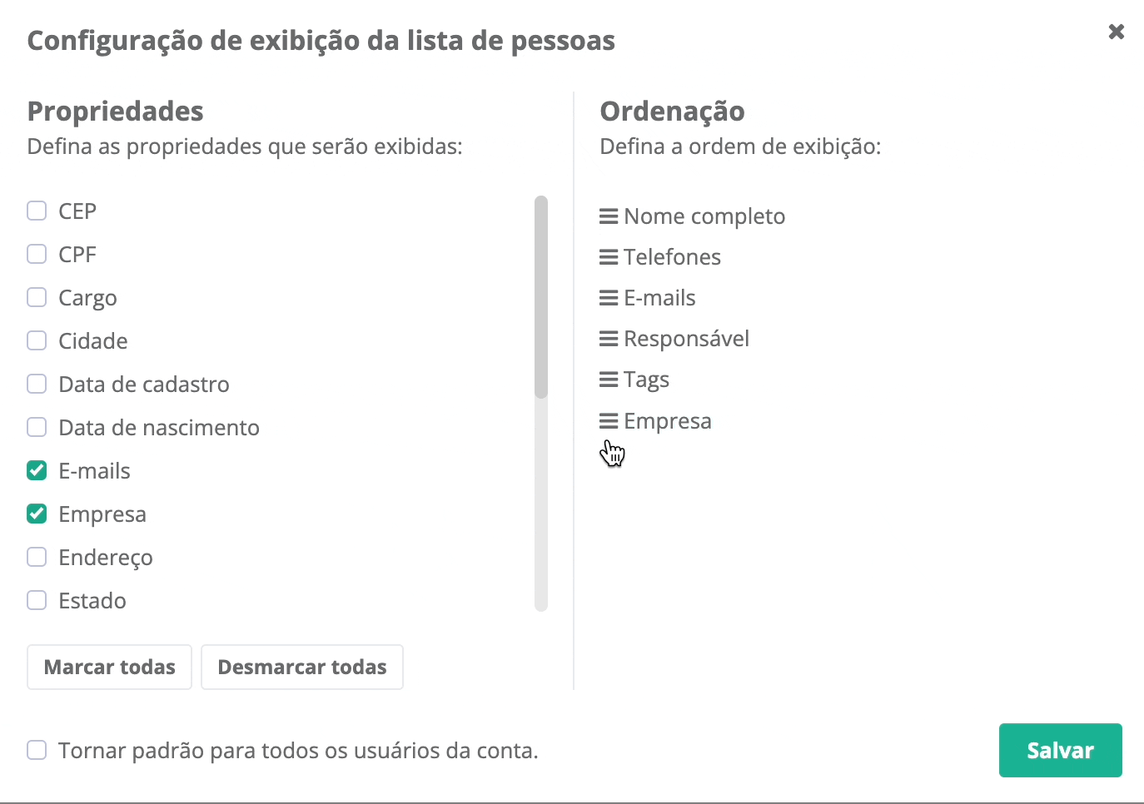This screenshot has height=804, width=1144.
Task: Click the drag handle icon beside Responsável
Action: (609, 339)
